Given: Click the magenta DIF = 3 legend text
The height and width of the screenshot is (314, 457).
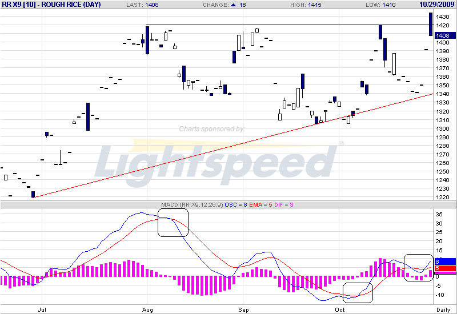Looking at the screenshot, I should (x=283, y=205).
